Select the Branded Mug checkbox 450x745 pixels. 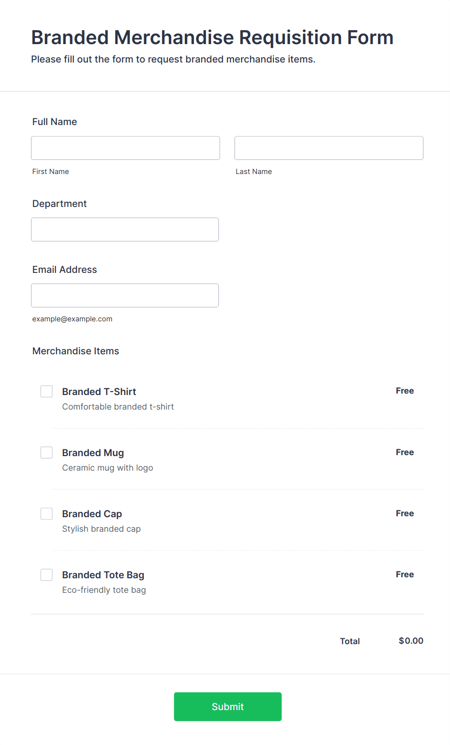tap(46, 452)
